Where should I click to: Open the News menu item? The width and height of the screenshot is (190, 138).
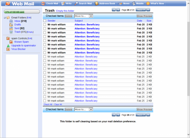tap(124, 3)
